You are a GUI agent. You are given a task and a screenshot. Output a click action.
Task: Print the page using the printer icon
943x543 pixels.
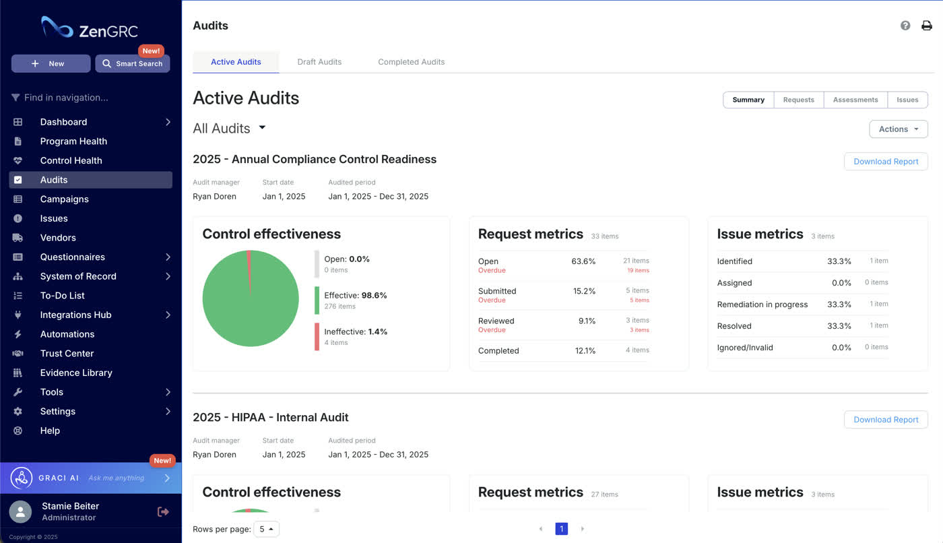tap(927, 26)
